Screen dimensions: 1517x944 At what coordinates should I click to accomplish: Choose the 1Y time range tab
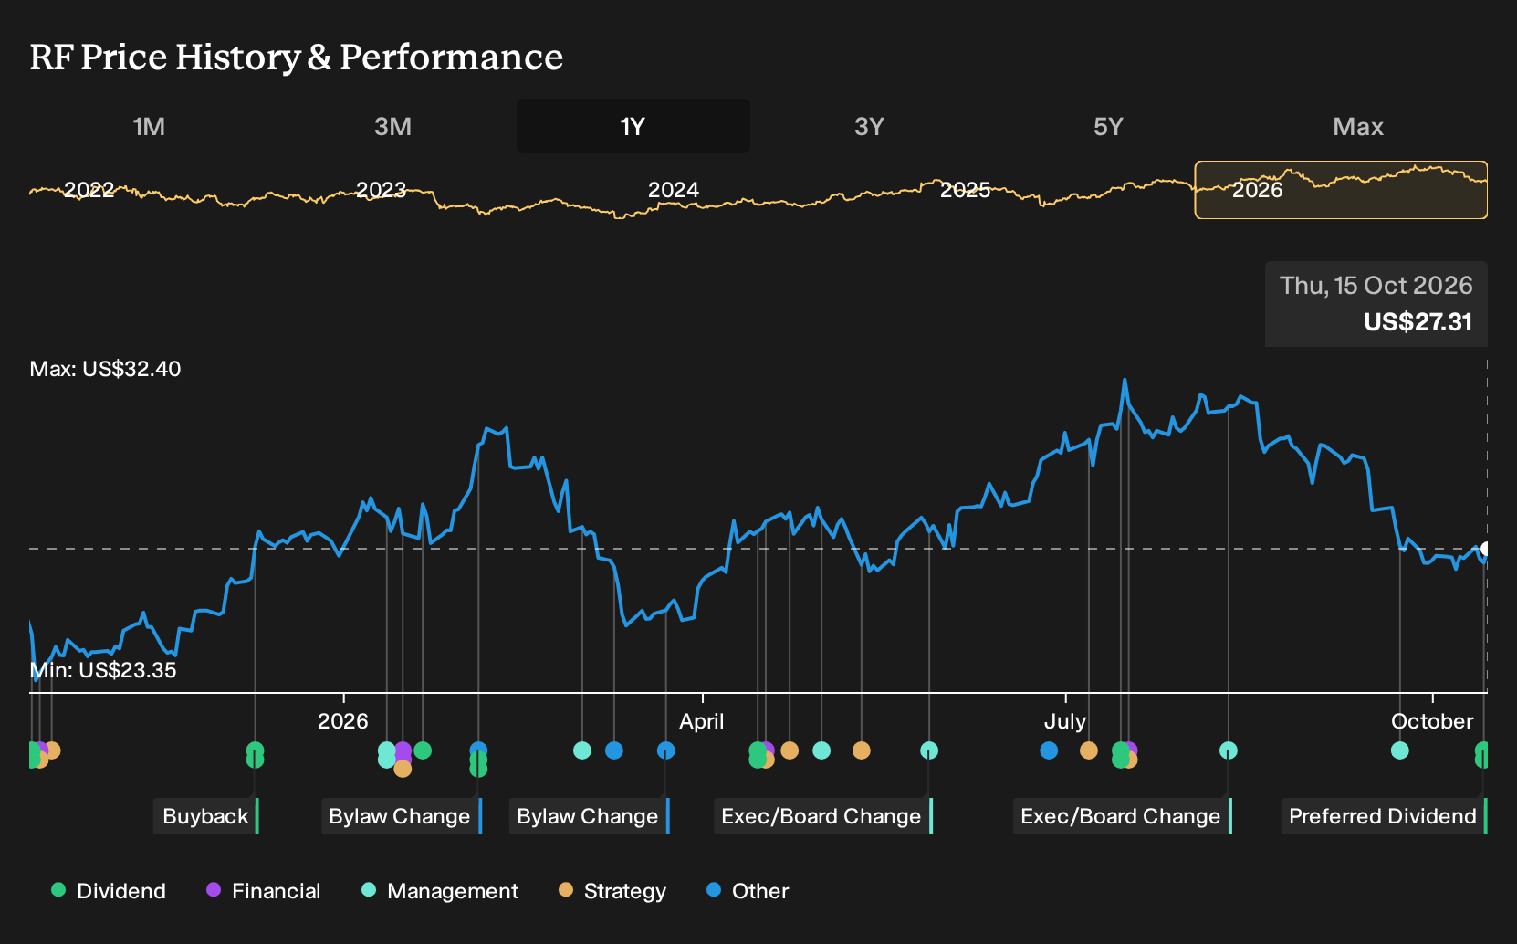click(x=633, y=126)
